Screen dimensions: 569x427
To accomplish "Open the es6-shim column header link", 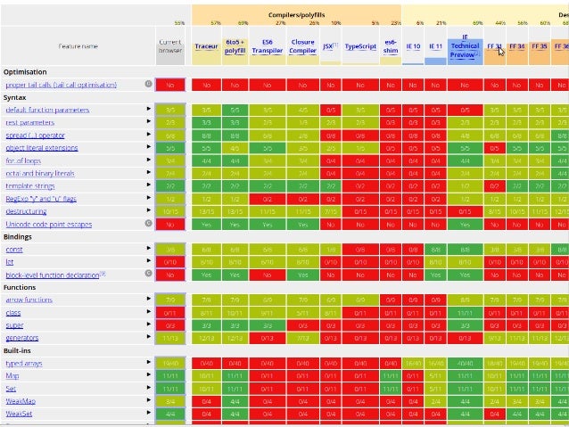I will (x=391, y=46).
